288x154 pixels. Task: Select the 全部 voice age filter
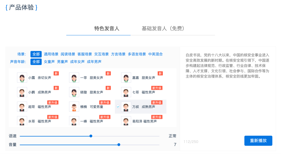pos(36,62)
